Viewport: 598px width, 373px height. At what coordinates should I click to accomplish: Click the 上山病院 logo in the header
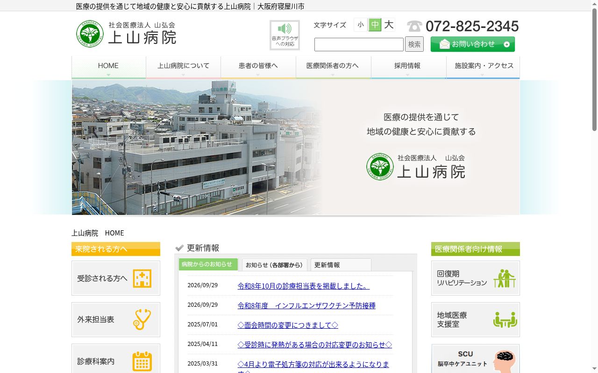pyautogui.click(x=126, y=34)
